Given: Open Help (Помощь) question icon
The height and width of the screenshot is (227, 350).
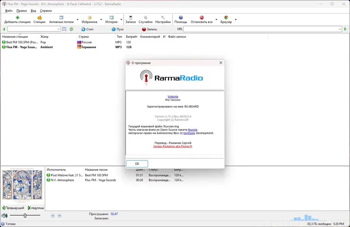Looking at the screenshot, I should [181, 19].
